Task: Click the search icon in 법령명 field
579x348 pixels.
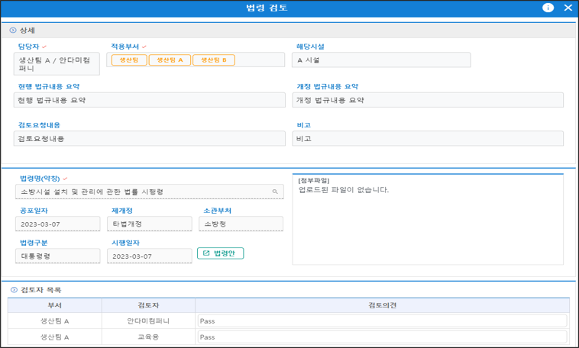Action: (x=275, y=192)
